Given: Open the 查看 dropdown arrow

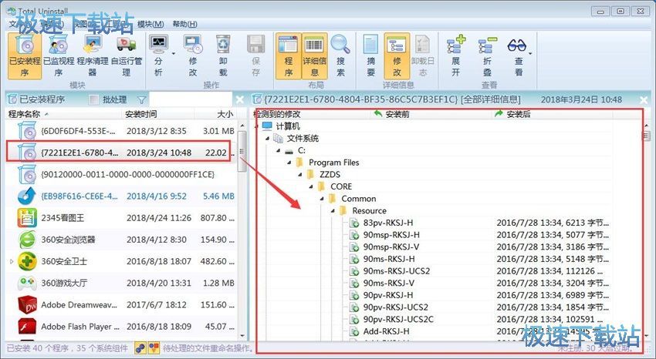Looking at the screenshot, I should 531,53.
